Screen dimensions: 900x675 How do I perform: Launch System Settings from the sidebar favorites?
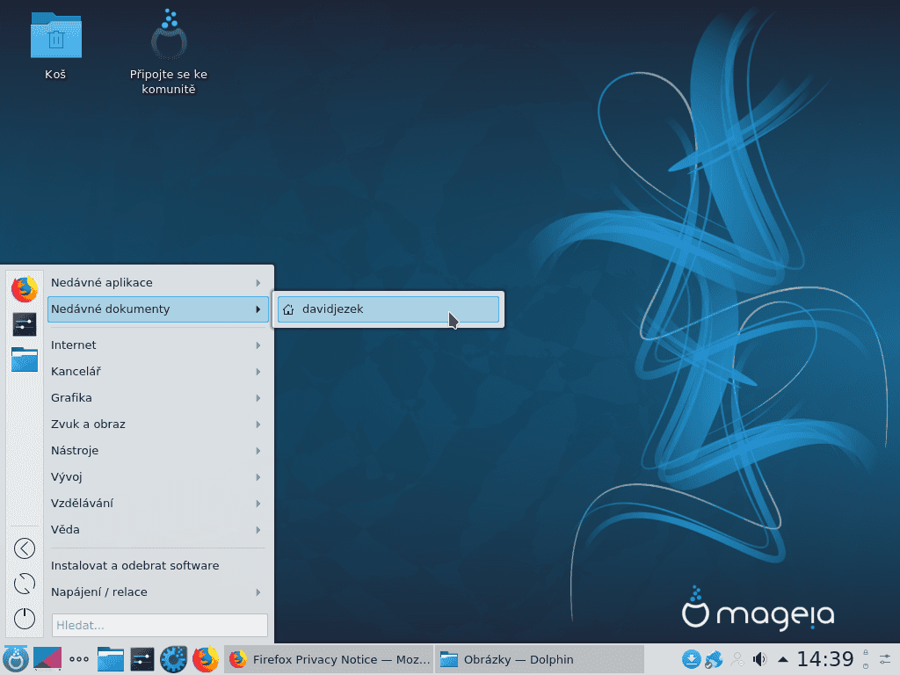point(24,323)
